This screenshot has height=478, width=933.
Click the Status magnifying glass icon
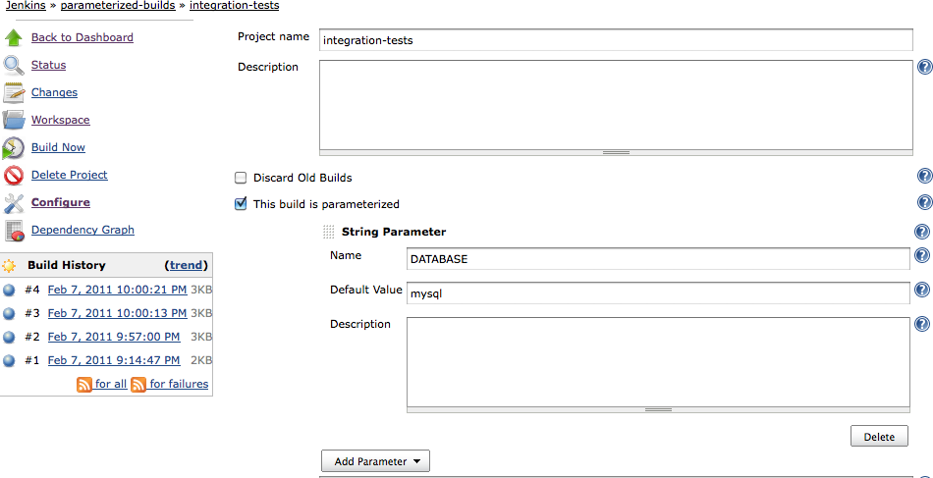click(x=13, y=65)
